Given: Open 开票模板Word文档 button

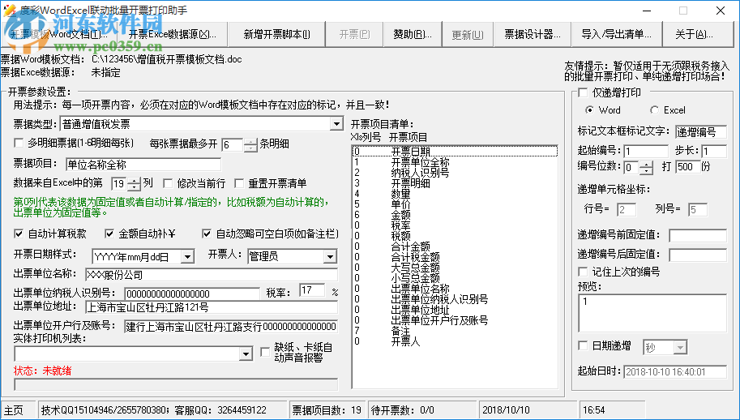Looking at the screenshot, I should tap(59, 34).
